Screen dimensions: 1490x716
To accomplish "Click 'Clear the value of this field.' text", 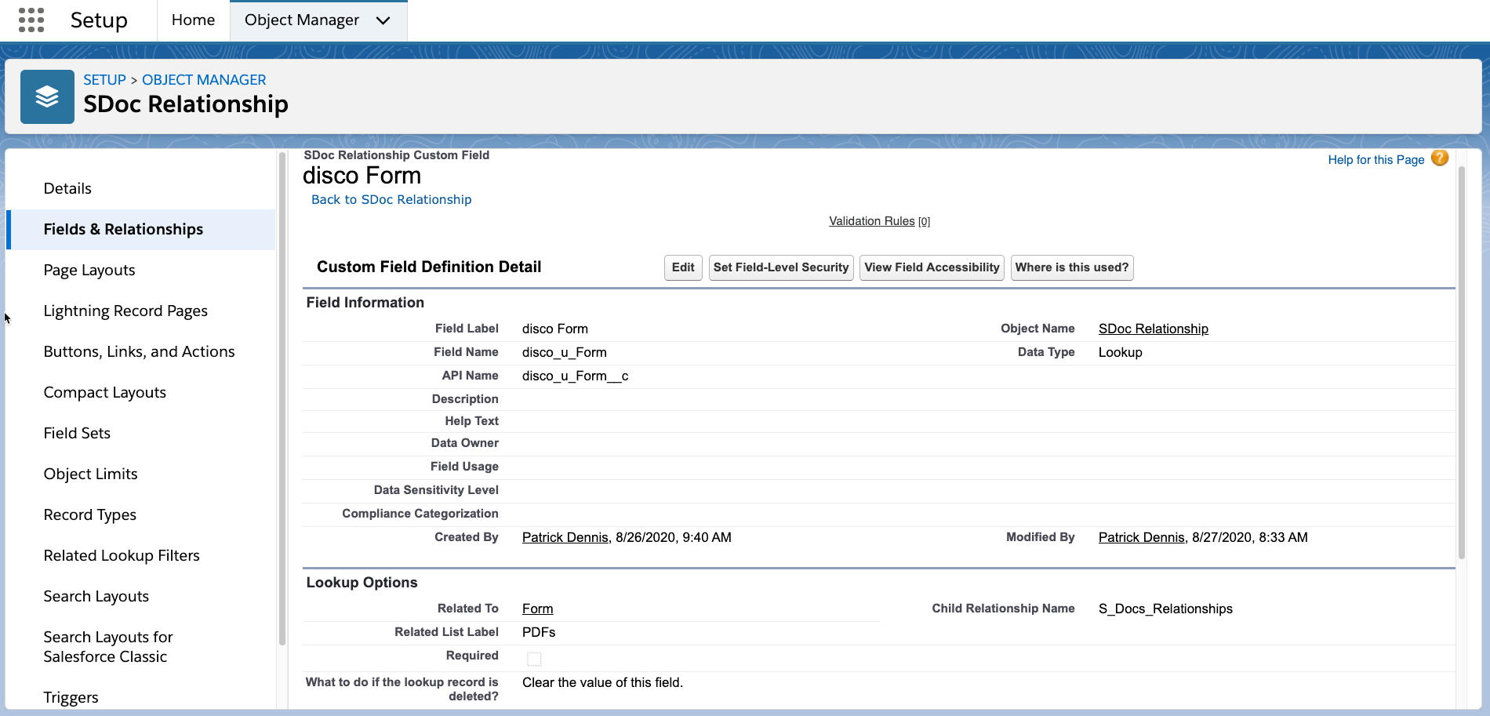I will click(602, 682).
